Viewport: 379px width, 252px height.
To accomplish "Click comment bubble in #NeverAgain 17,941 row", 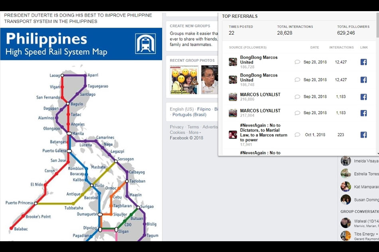I will click(297, 135).
